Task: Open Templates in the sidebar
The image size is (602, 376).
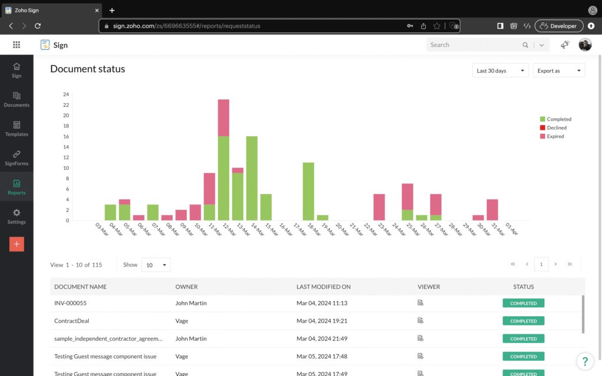Action: coord(16,129)
